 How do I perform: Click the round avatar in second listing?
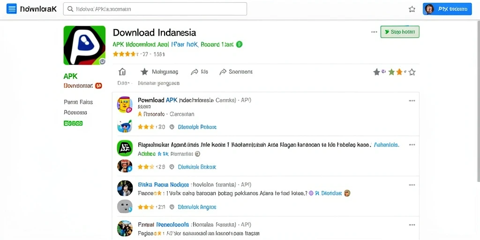pos(125,166)
